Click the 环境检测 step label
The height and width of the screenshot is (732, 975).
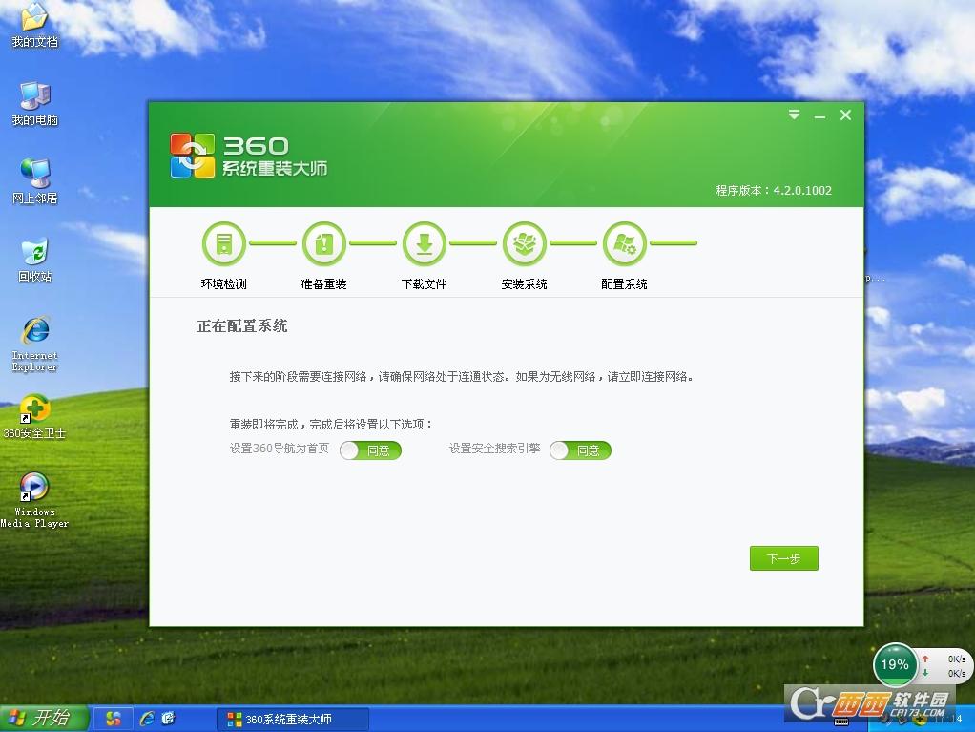click(x=224, y=284)
